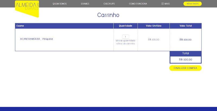Click the Exame column header
Screen dimensions: 217x111
tap(20, 26)
